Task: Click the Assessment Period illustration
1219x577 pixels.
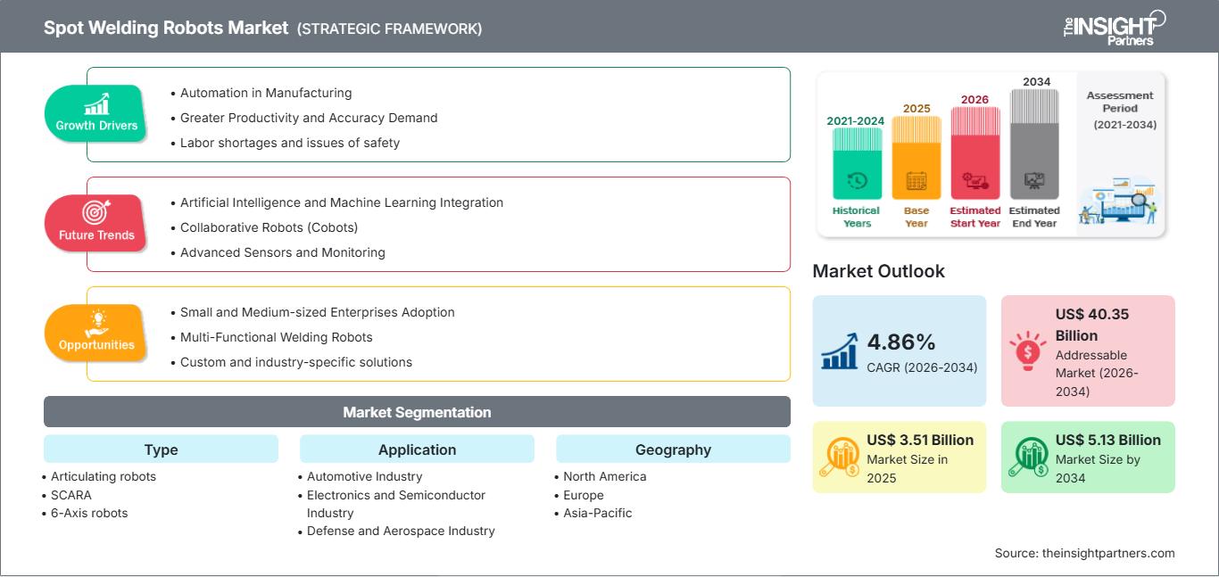Action: [1119, 202]
